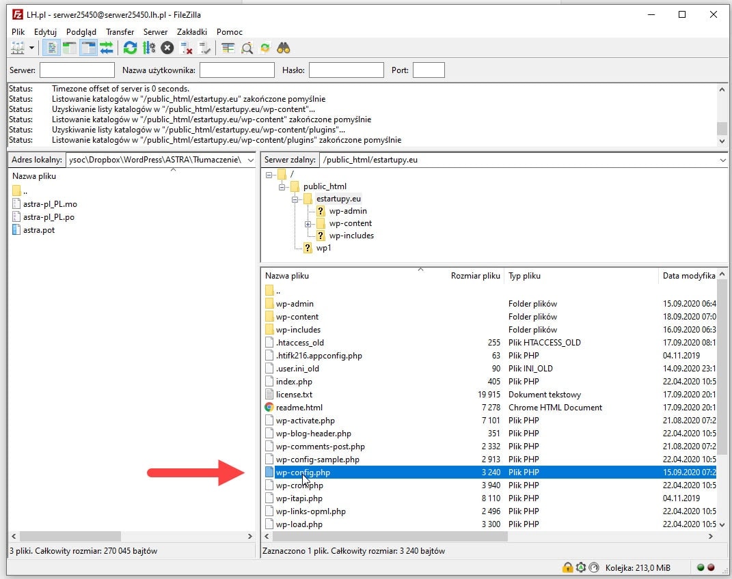The image size is (732, 579).
Task: Sort remote list by Rozmiar pliku
Action: tap(475, 276)
